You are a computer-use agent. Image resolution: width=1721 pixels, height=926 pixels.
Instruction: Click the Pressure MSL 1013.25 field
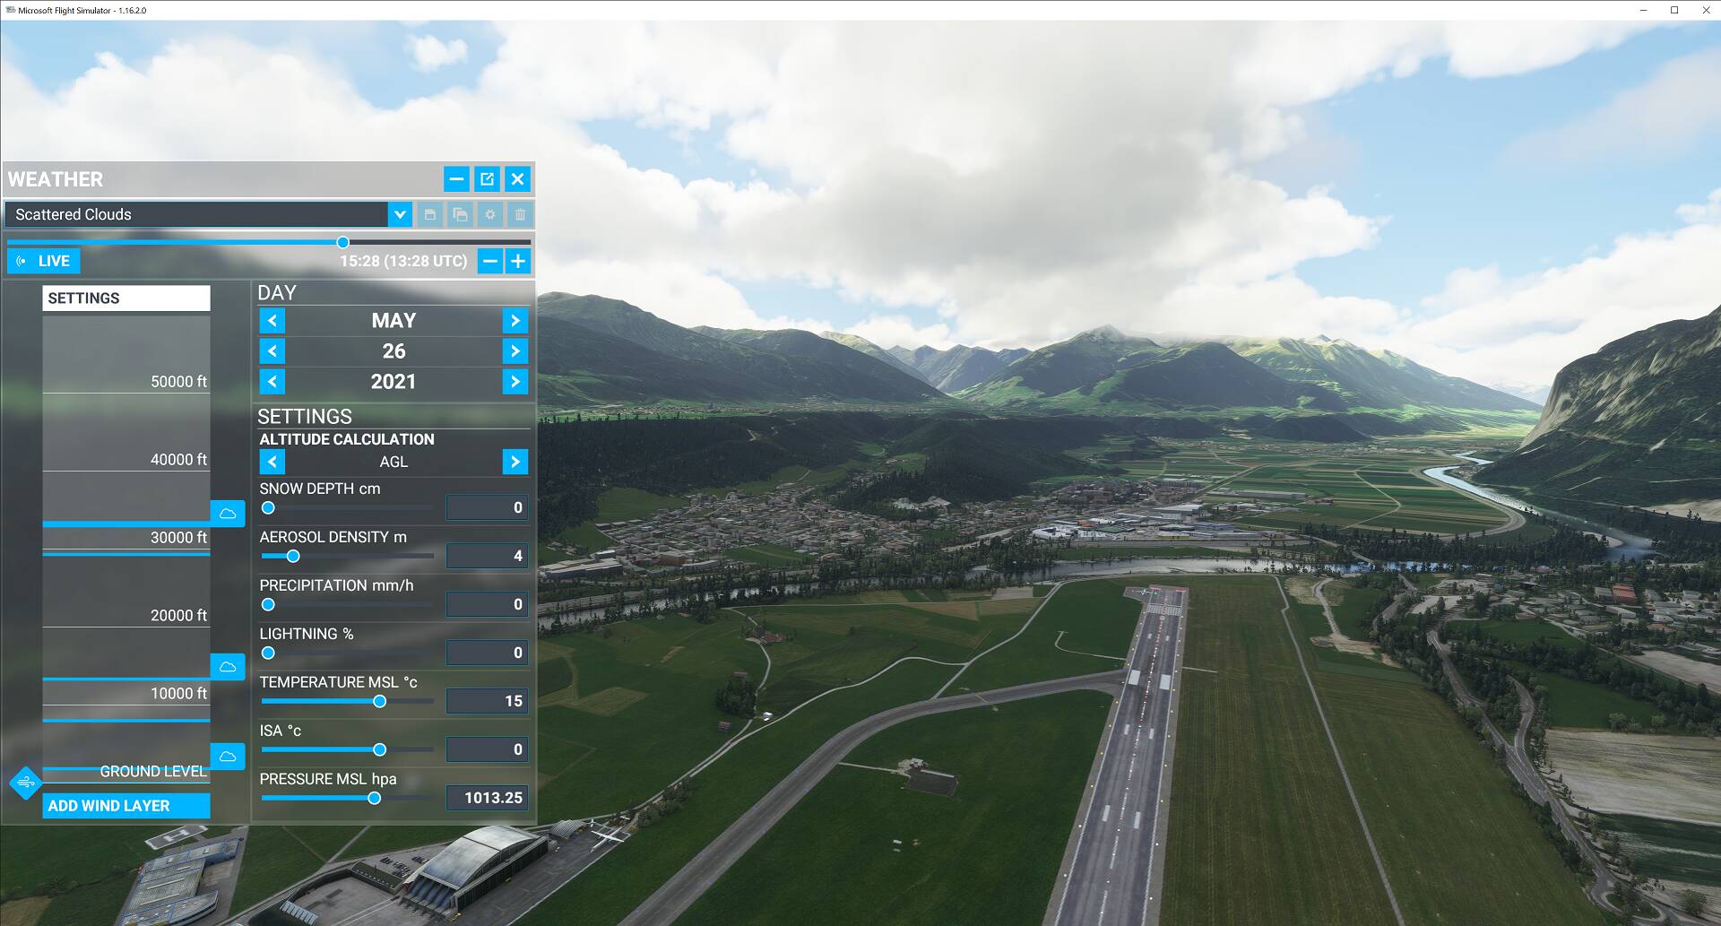pos(487,798)
